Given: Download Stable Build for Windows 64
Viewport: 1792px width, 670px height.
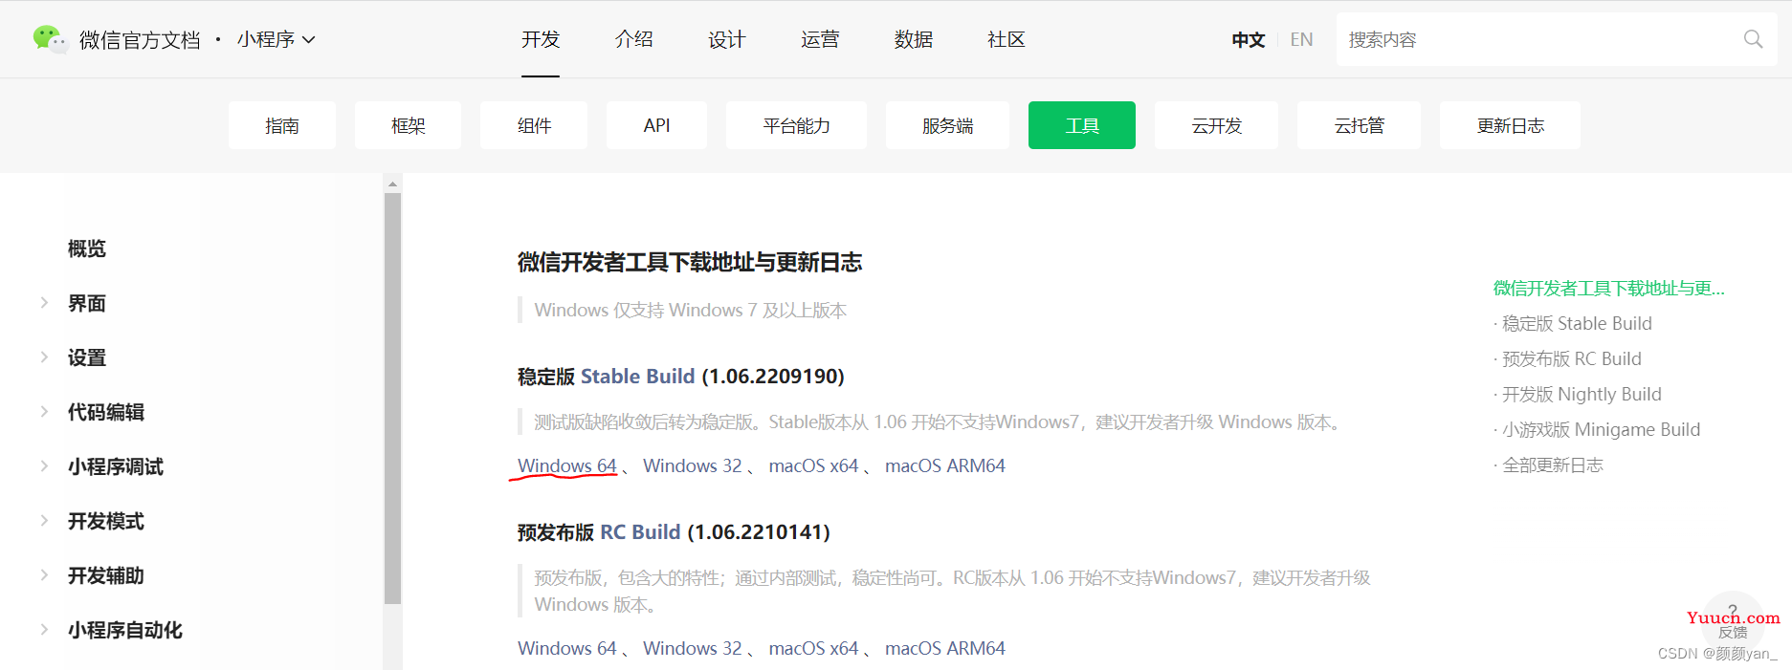Looking at the screenshot, I should point(567,465).
